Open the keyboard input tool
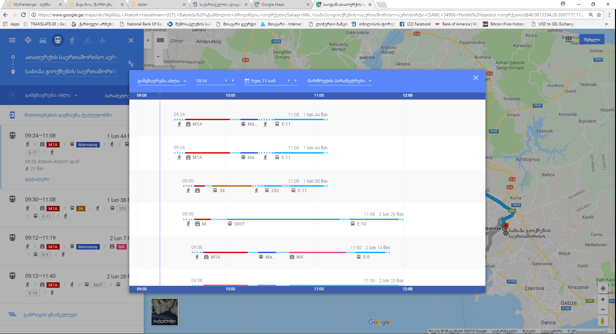Screen dimensions: 616x334 click(x=160, y=40)
